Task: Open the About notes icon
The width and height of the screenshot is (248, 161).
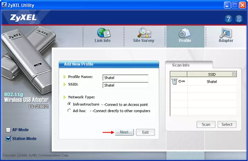Action: point(239,19)
